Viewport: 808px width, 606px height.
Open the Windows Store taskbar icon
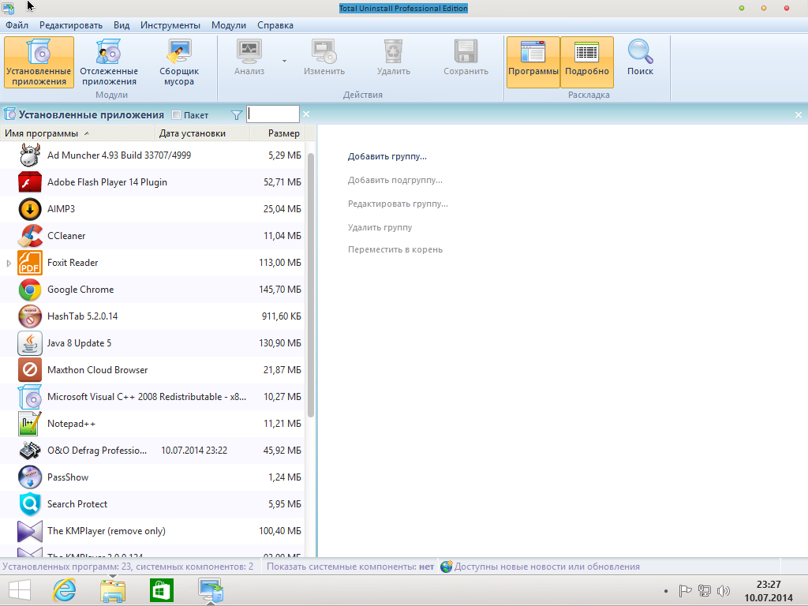[162, 590]
